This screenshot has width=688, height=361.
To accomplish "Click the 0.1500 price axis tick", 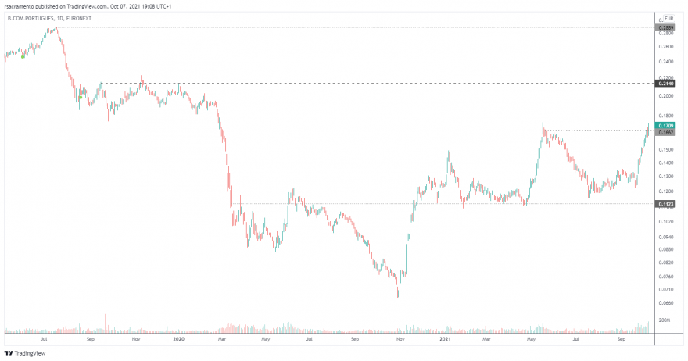I will pos(665,149).
